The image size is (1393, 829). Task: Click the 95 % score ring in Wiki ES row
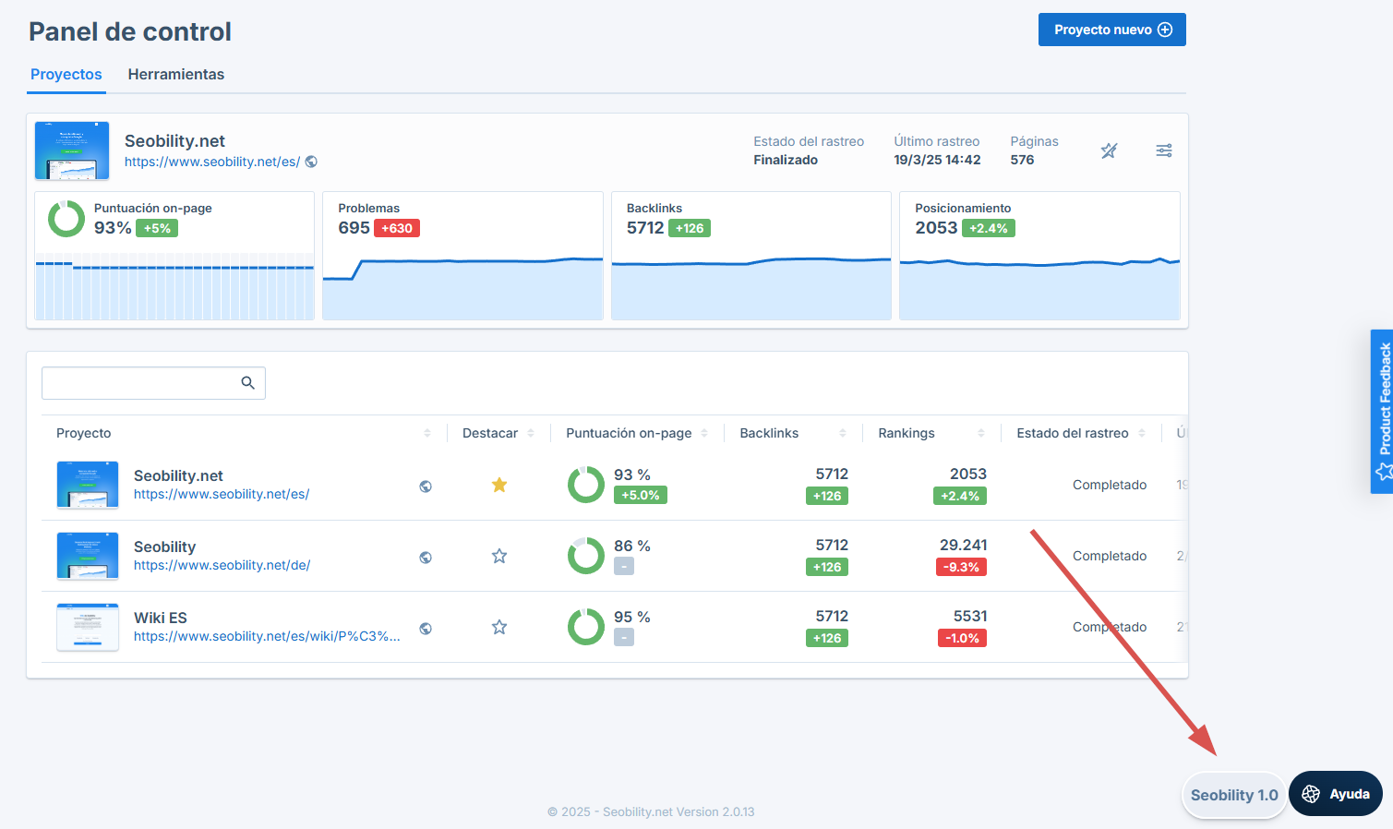pyautogui.click(x=586, y=627)
